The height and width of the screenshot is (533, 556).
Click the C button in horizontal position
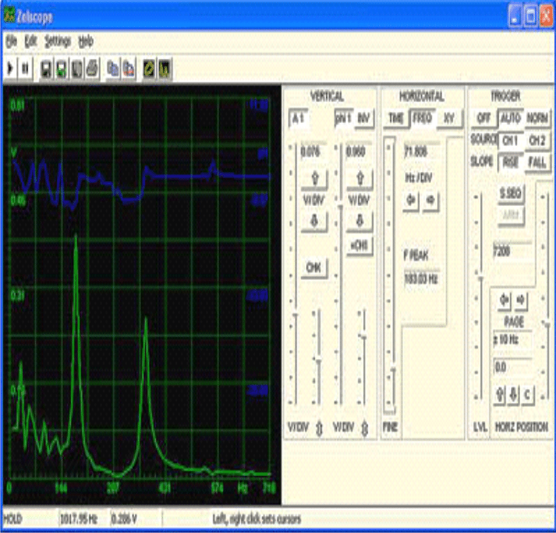click(x=527, y=394)
